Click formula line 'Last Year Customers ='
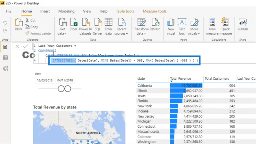256x144 pixels. [57, 46]
